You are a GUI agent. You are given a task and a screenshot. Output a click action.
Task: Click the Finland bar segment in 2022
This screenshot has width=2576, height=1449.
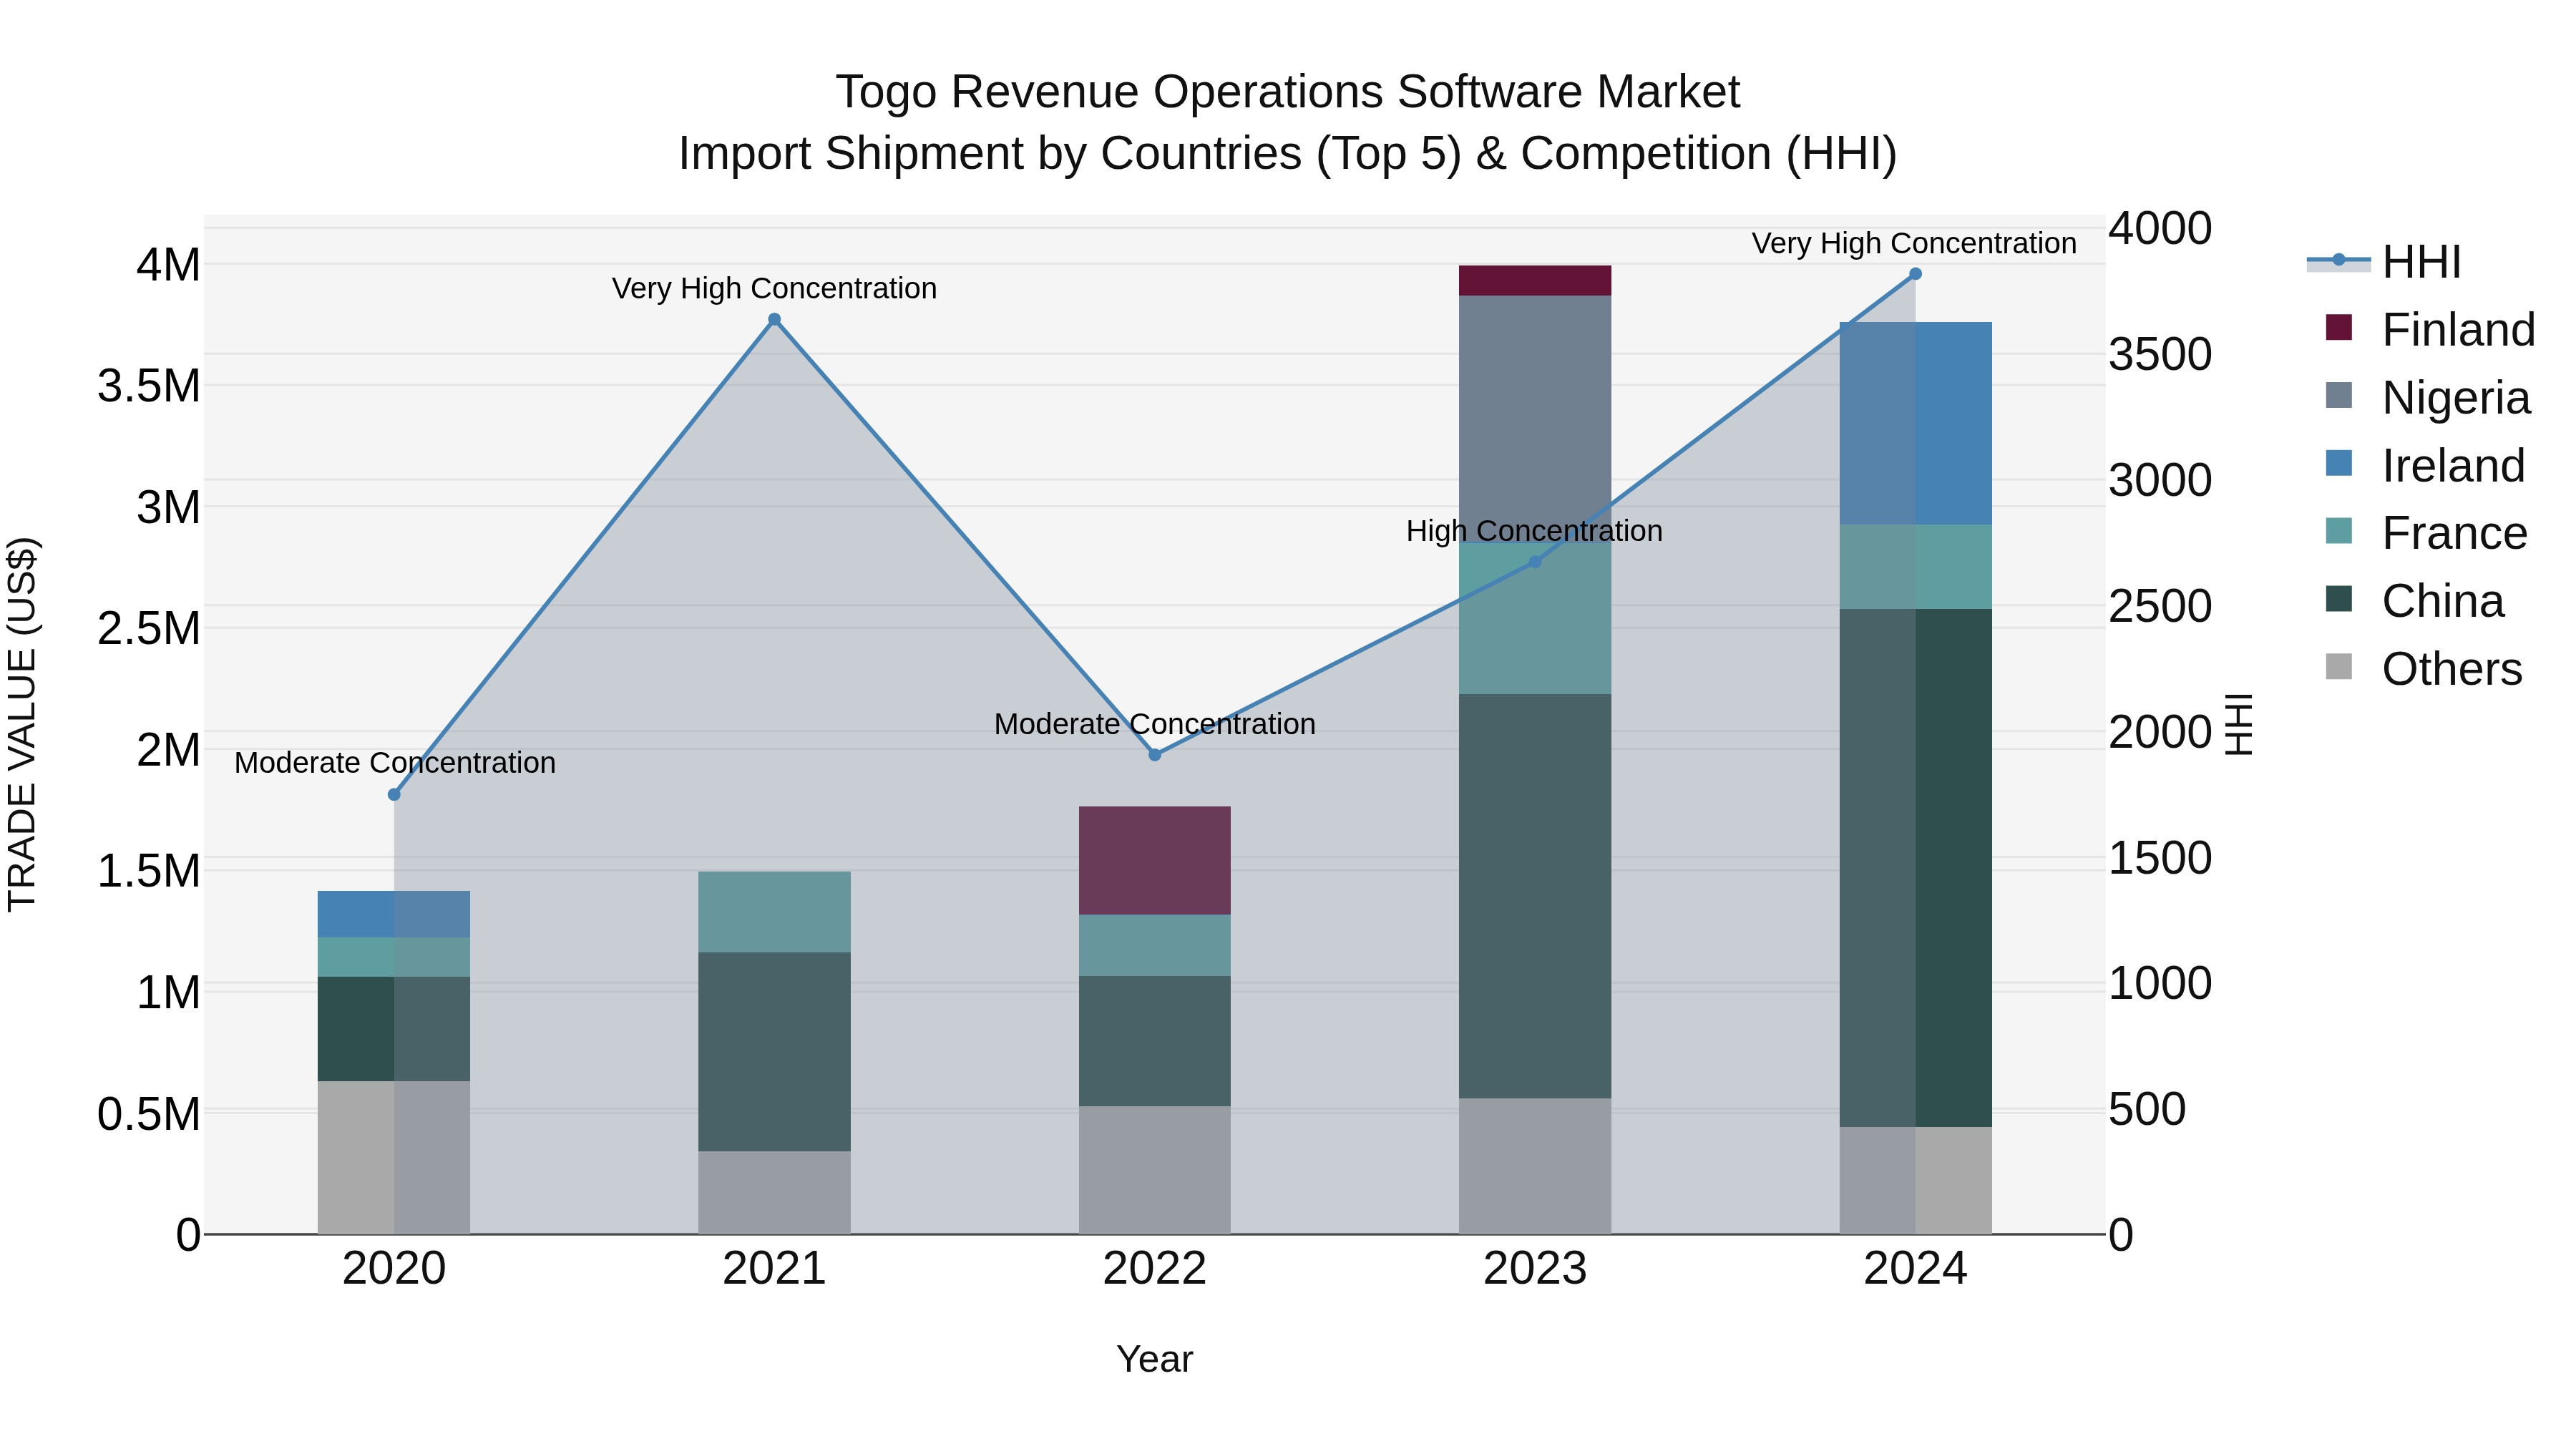pos(1155,861)
